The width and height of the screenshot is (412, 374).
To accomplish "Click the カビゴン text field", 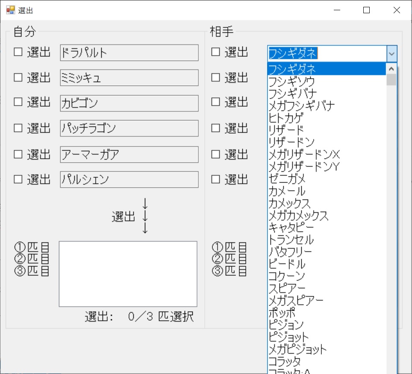I will pyautogui.click(x=129, y=103).
